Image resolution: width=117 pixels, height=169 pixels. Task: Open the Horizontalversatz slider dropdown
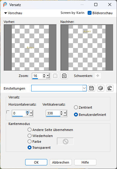coord(31,113)
